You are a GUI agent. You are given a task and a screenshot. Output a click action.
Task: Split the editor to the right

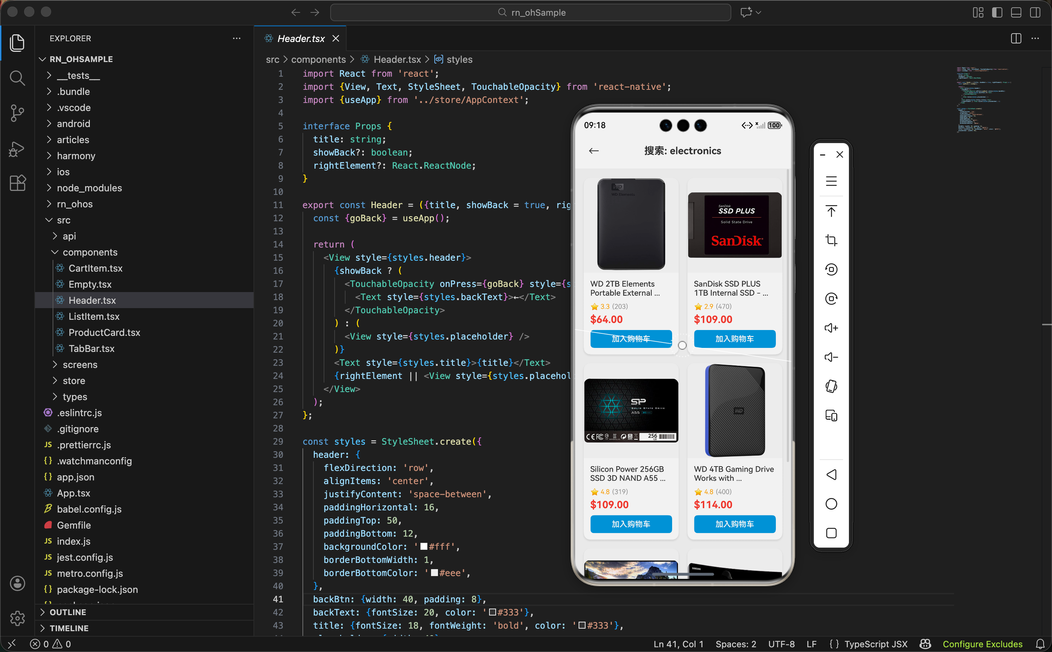point(1016,38)
